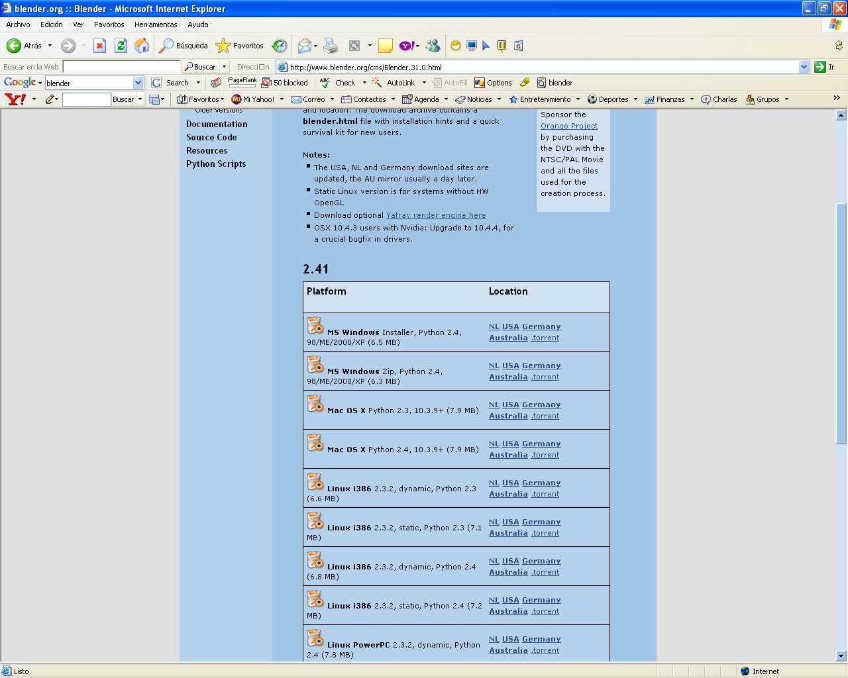The image size is (848, 678).
Task: Expand the Grupos dropdown arrow
Action: 786,99
